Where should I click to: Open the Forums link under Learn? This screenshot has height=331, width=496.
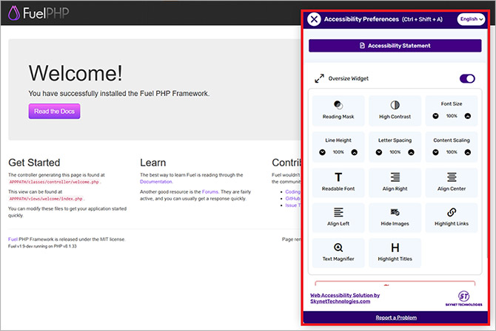click(x=210, y=191)
